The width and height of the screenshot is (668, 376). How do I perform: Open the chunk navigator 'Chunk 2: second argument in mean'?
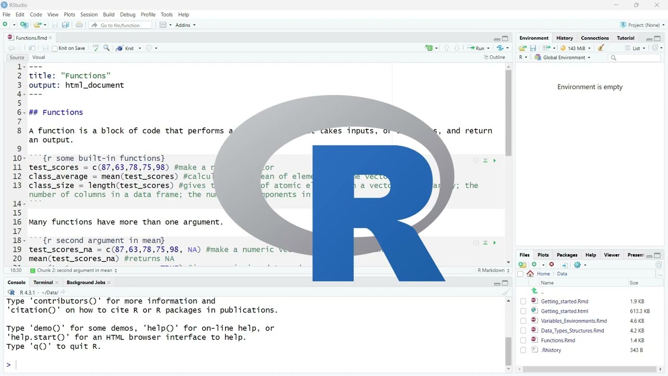click(74, 271)
